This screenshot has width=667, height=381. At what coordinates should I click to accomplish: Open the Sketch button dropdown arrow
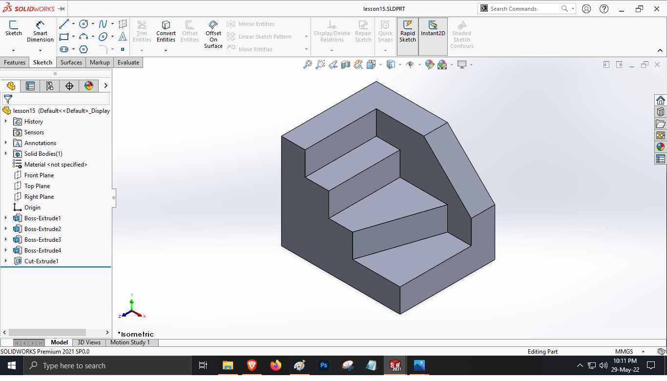(x=13, y=50)
